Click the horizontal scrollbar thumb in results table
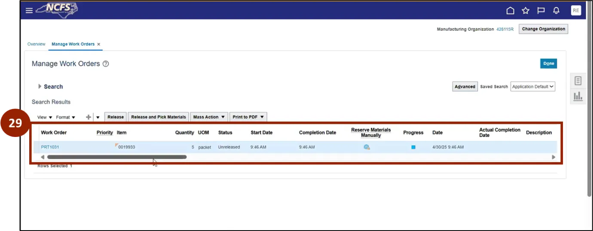Screen dimensions: 593x231 click(117, 157)
